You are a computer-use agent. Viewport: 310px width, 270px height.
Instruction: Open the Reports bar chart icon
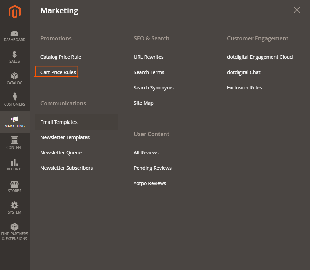(15, 162)
